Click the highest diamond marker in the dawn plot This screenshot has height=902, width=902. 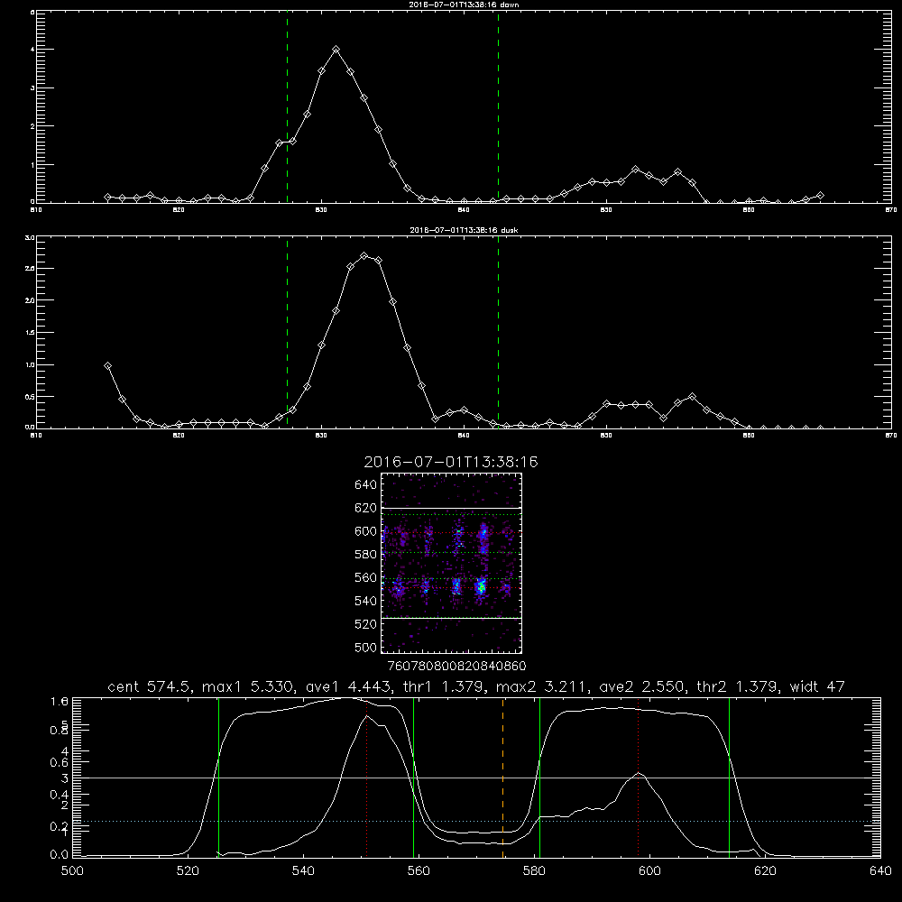click(x=336, y=50)
